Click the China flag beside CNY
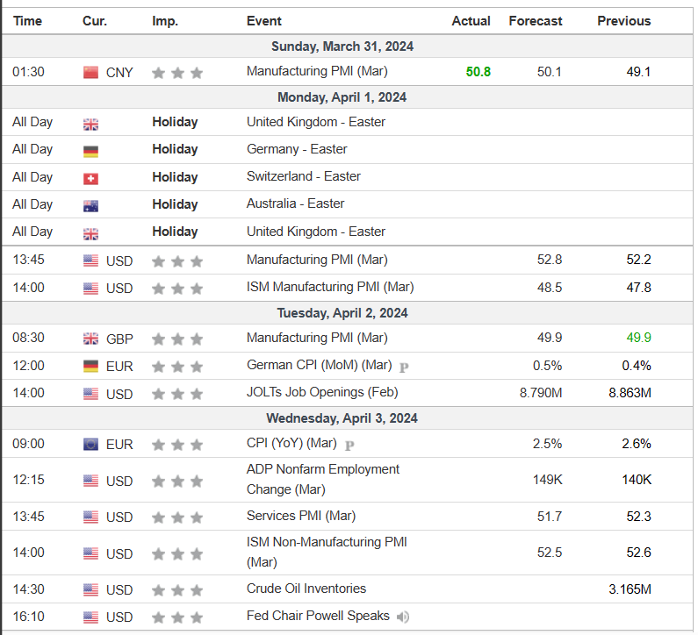Image resolution: width=698 pixels, height=635 pixels. coord(90,73)
